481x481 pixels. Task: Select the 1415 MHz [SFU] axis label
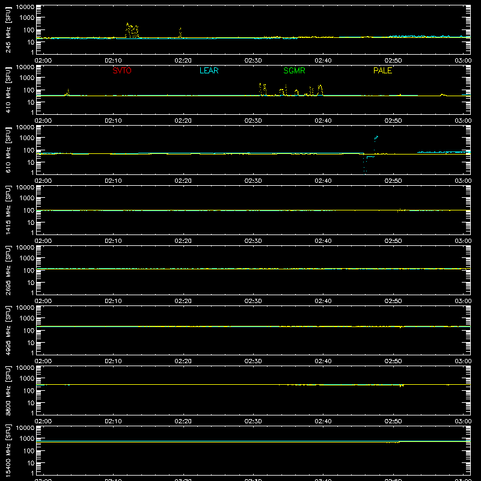[8, 210]
